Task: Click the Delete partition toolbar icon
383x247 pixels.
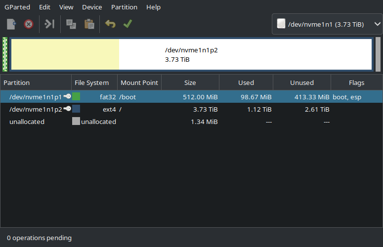Action: (x=29, y=24)
